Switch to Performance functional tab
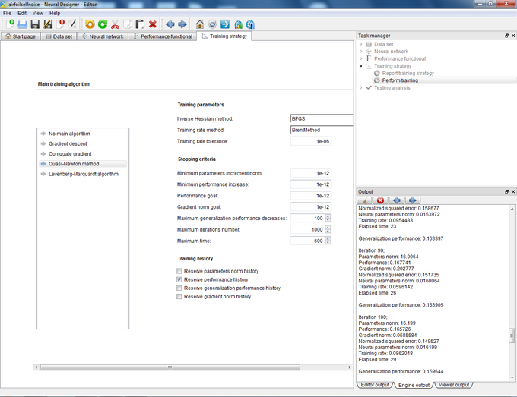The width and height of the screenshot is (517, 397). pyautogui.click(x=163, y=36)
